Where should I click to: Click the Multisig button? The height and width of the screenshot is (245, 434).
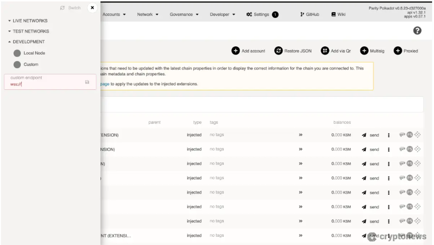372,51
